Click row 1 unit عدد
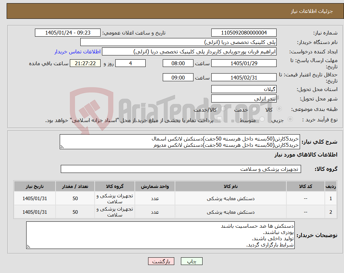 point(155,198)
